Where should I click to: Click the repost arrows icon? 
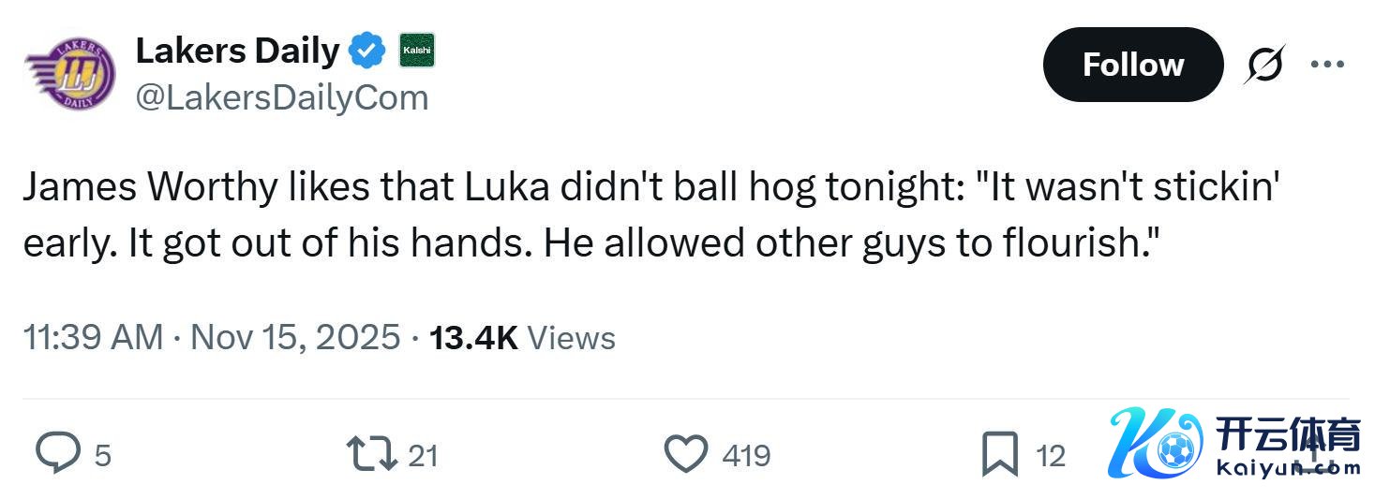(x=369, y=455)
